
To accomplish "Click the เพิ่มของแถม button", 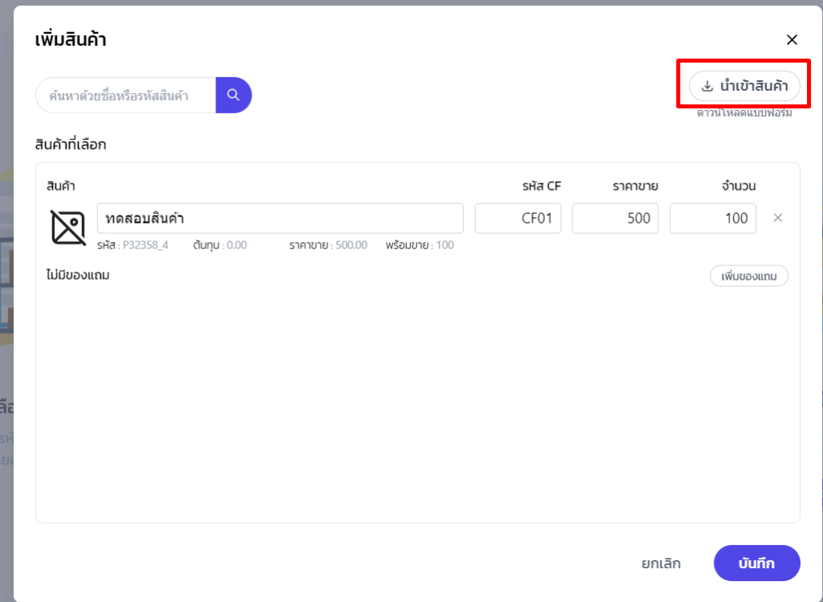I will click(x=748, y=276).
